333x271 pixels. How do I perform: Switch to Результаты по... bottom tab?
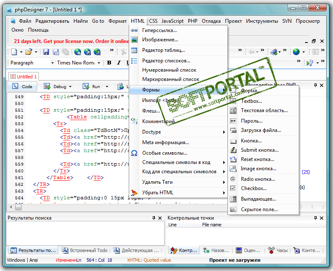point(34,250)
